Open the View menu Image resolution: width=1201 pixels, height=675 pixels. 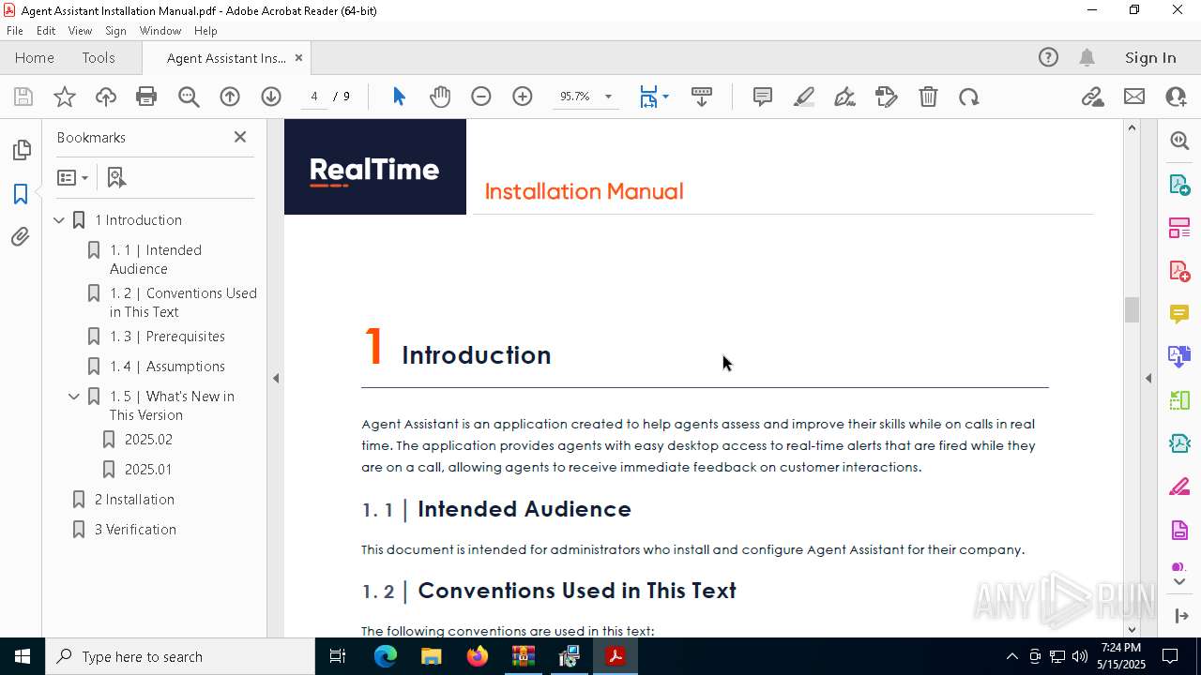pos(80,31)
